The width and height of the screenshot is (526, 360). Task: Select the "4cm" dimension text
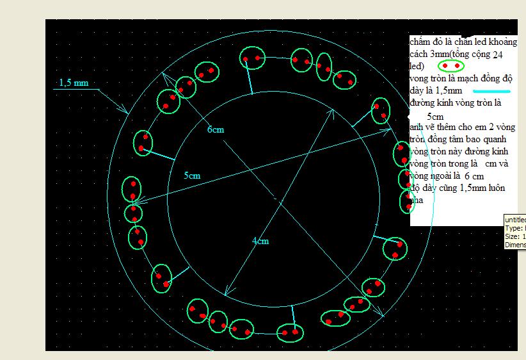[260, 241]
